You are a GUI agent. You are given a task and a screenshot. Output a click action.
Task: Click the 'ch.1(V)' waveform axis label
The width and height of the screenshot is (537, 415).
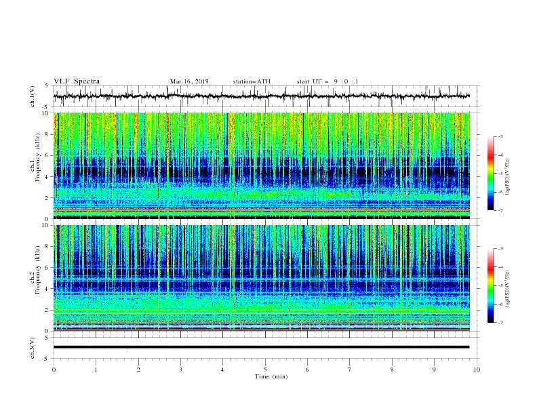click(33, 96)
